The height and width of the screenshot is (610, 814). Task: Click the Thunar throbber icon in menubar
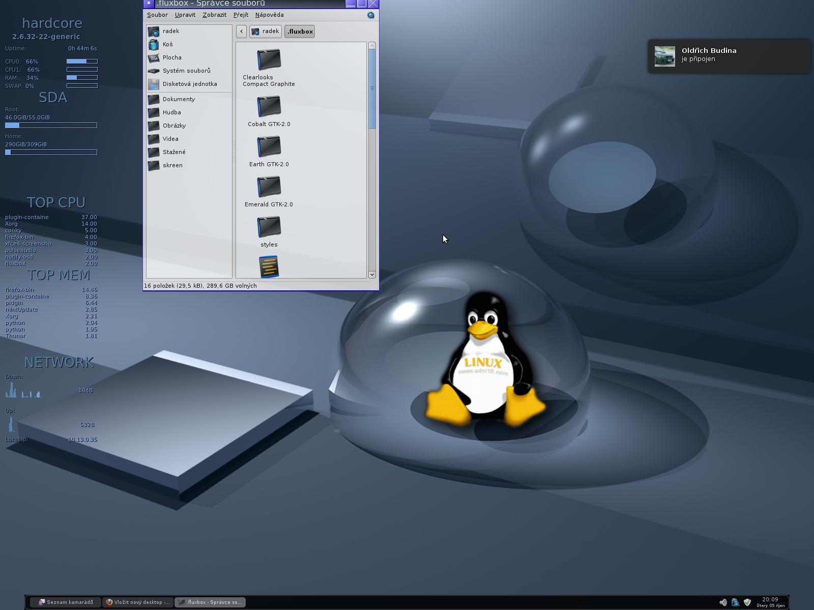(371, 15)
